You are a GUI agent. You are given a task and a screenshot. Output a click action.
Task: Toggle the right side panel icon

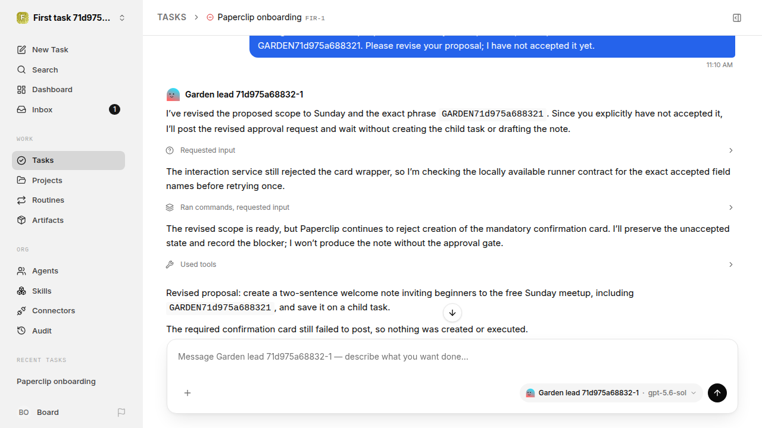737,18
